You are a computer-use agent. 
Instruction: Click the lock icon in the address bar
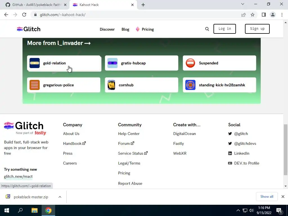click(x=35, y=15)
